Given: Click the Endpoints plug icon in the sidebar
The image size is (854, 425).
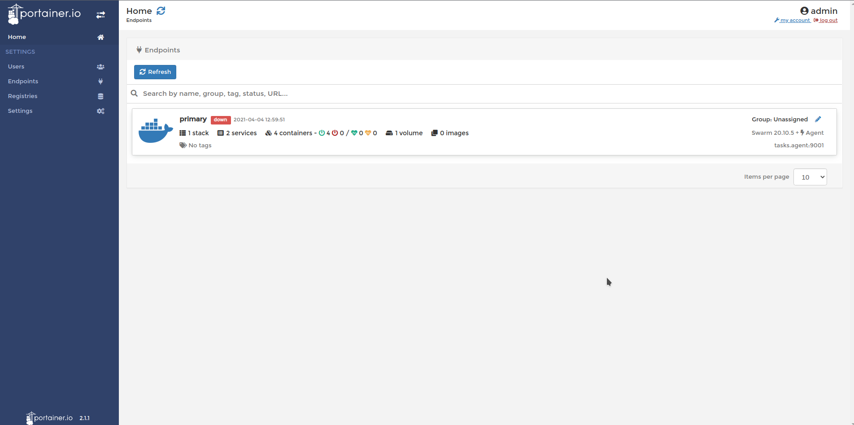Looking at the screenshot, I should [x=100, y=81].
